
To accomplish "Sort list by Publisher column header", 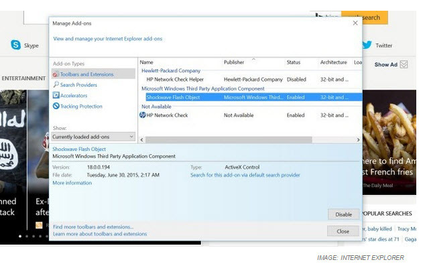I will 234,62.
